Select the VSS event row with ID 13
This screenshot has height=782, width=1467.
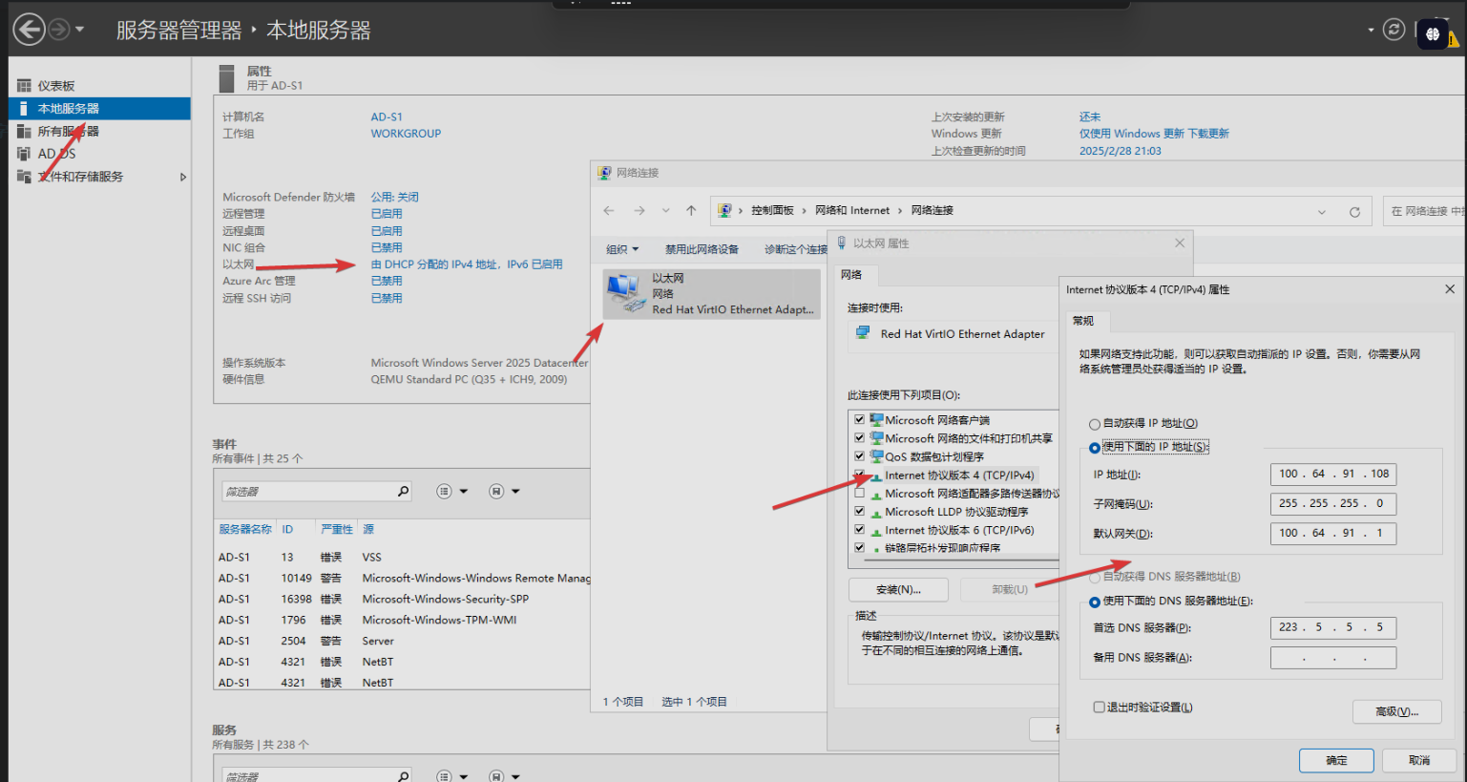[403, 557]
